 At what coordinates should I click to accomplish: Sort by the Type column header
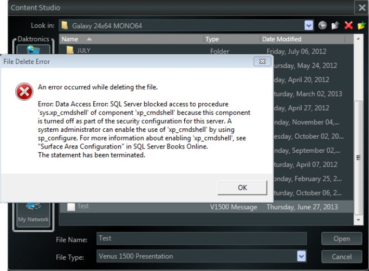tap(212, 39)
